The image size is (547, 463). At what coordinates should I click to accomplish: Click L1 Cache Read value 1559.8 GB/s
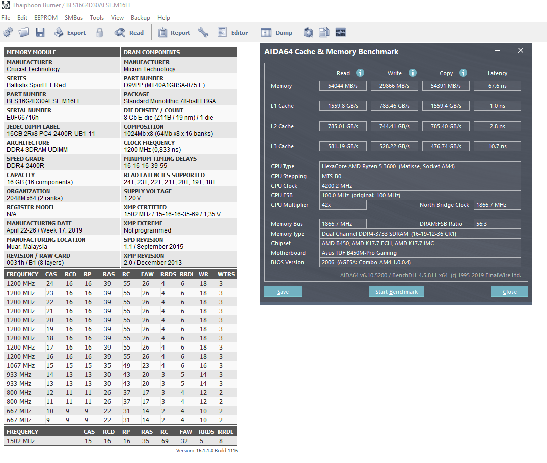[343, 106]
